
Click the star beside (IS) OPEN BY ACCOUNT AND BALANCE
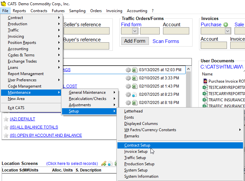click(x=6, y=135)
